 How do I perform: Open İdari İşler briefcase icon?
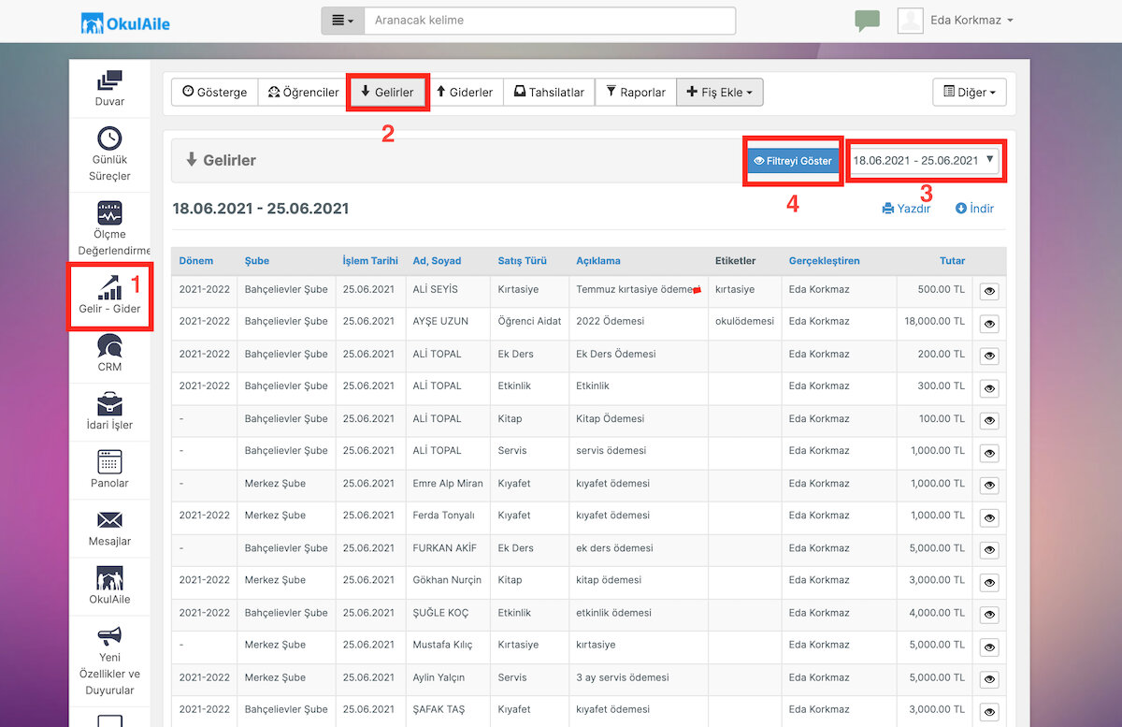[x=109, y=404]
